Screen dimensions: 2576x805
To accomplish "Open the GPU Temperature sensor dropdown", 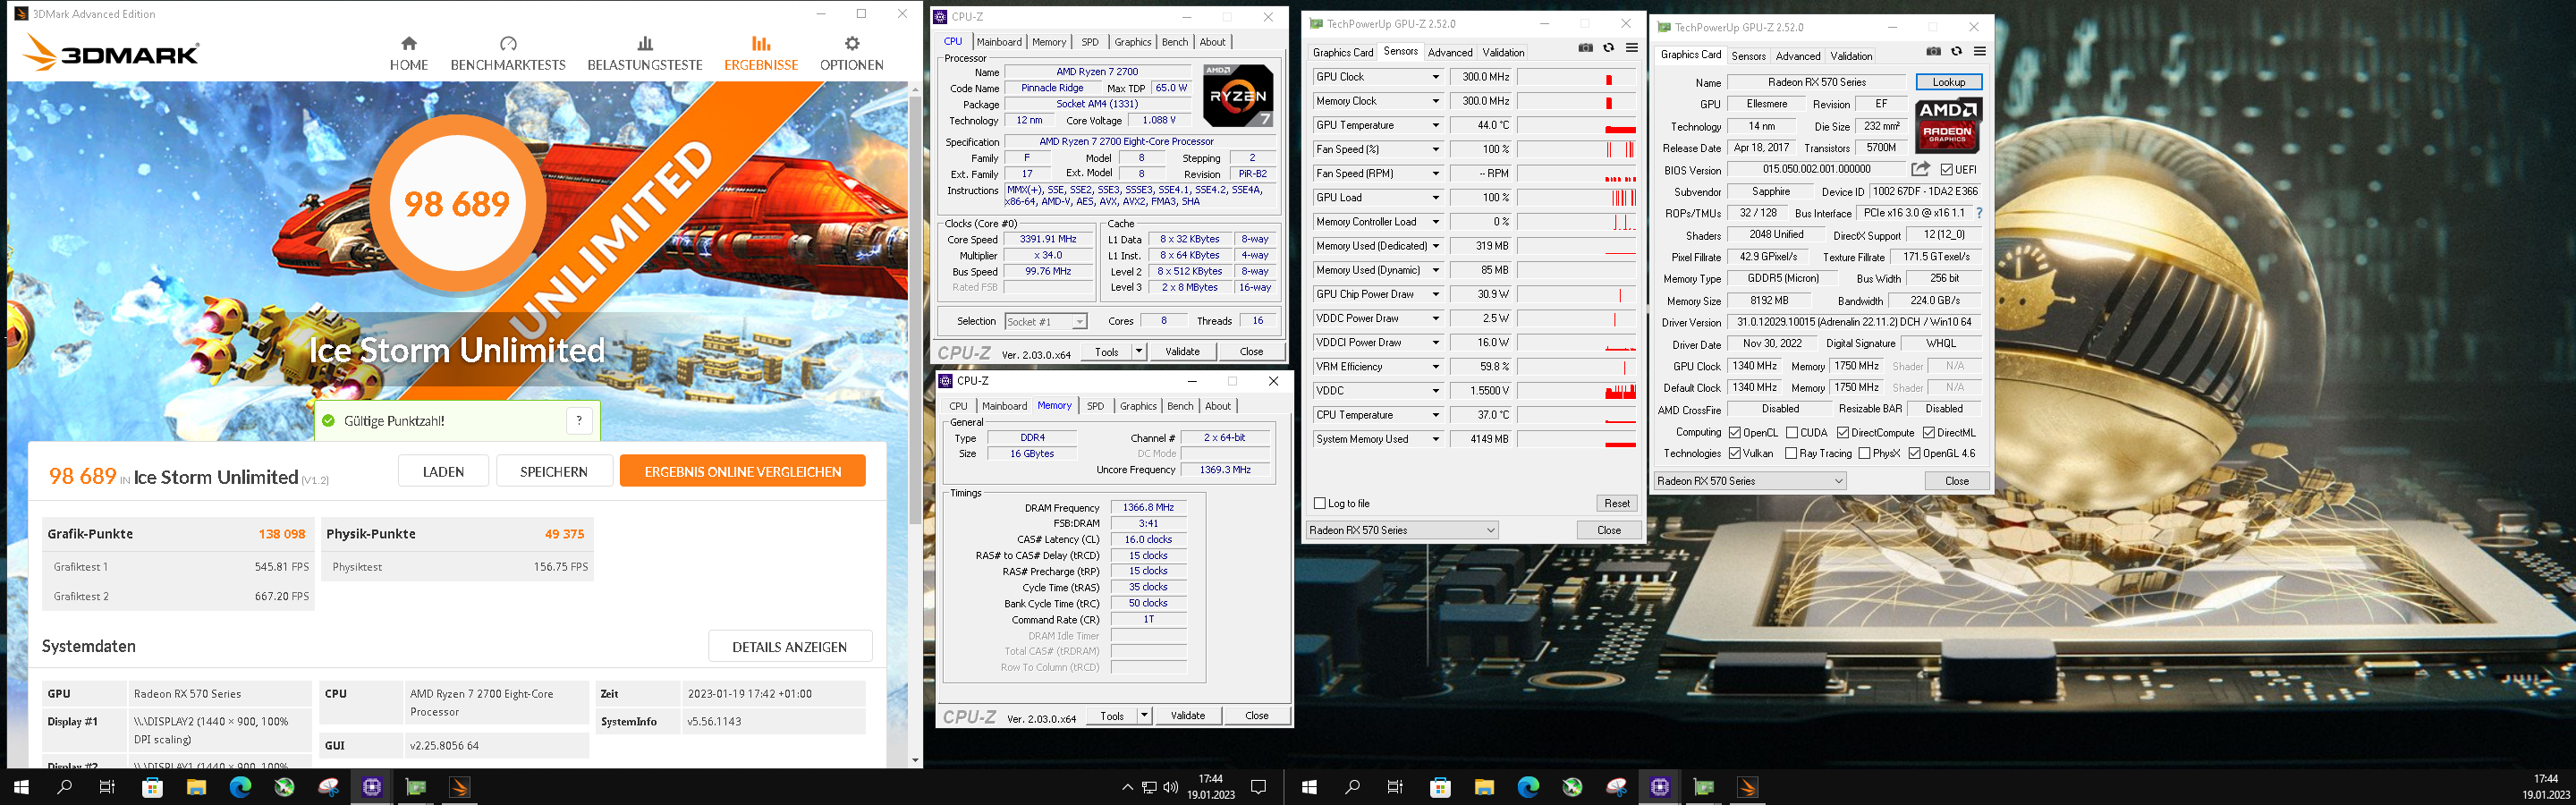I will 1436,125.
